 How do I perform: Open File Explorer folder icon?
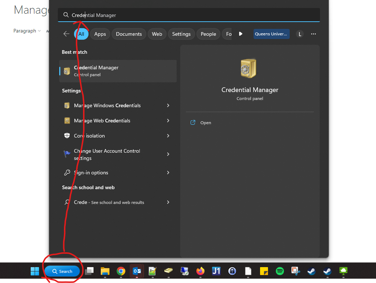(105, 271)
